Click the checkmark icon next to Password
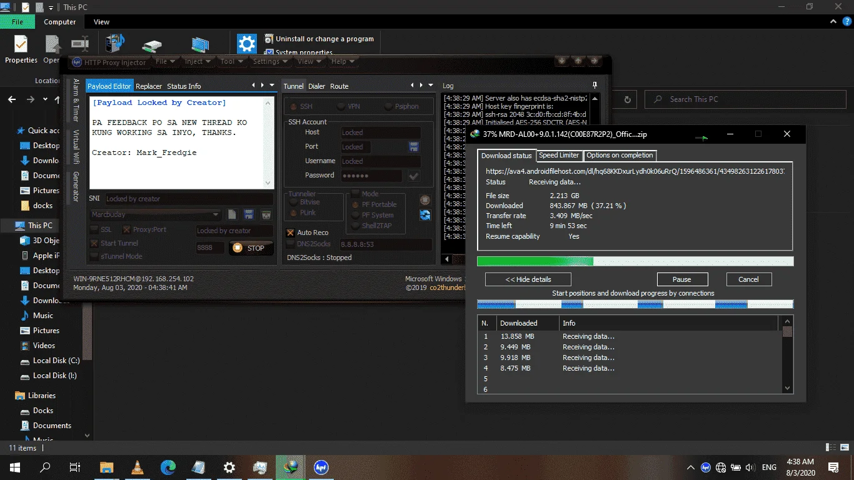 point(413,176)
